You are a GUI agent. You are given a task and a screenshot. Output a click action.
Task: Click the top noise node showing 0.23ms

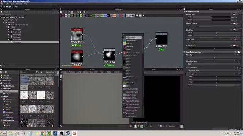tap(77, 34)
